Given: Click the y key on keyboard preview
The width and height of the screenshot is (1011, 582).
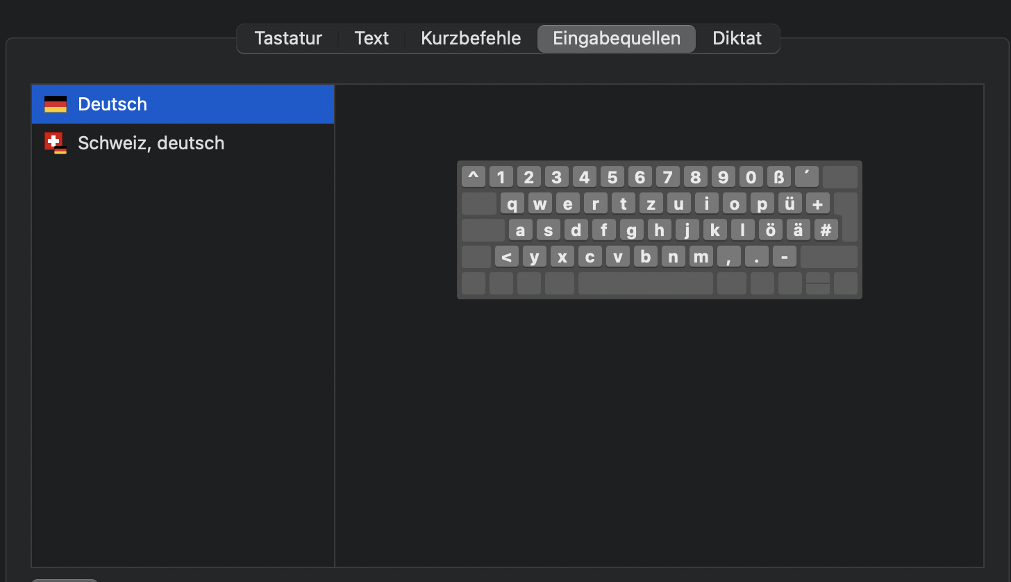Looking at the screenshot, I should tap(534, 257).
